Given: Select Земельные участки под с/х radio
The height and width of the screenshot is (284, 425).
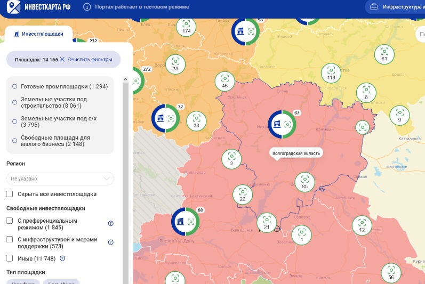Looking at the screenshot, I should tap(14, 121).
